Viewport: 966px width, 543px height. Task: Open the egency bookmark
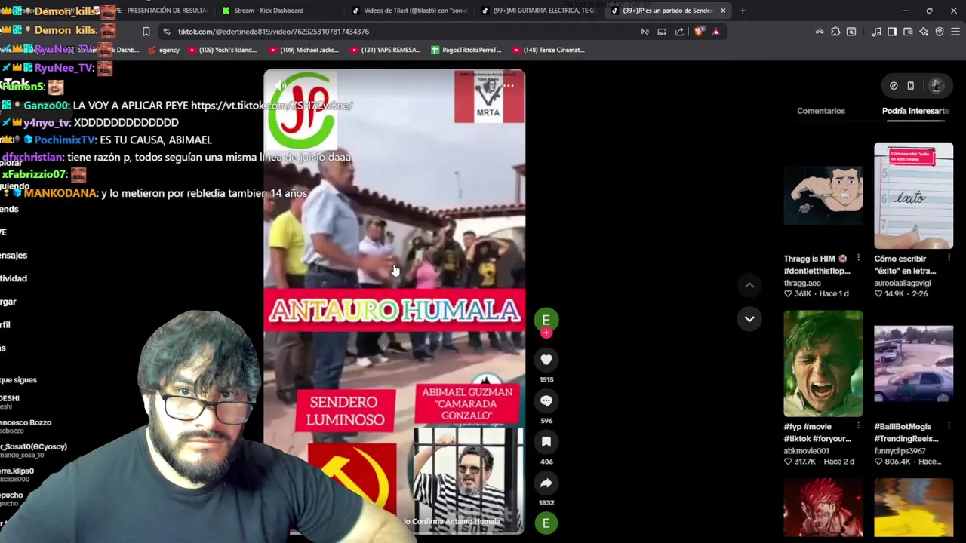click(165, 50)
